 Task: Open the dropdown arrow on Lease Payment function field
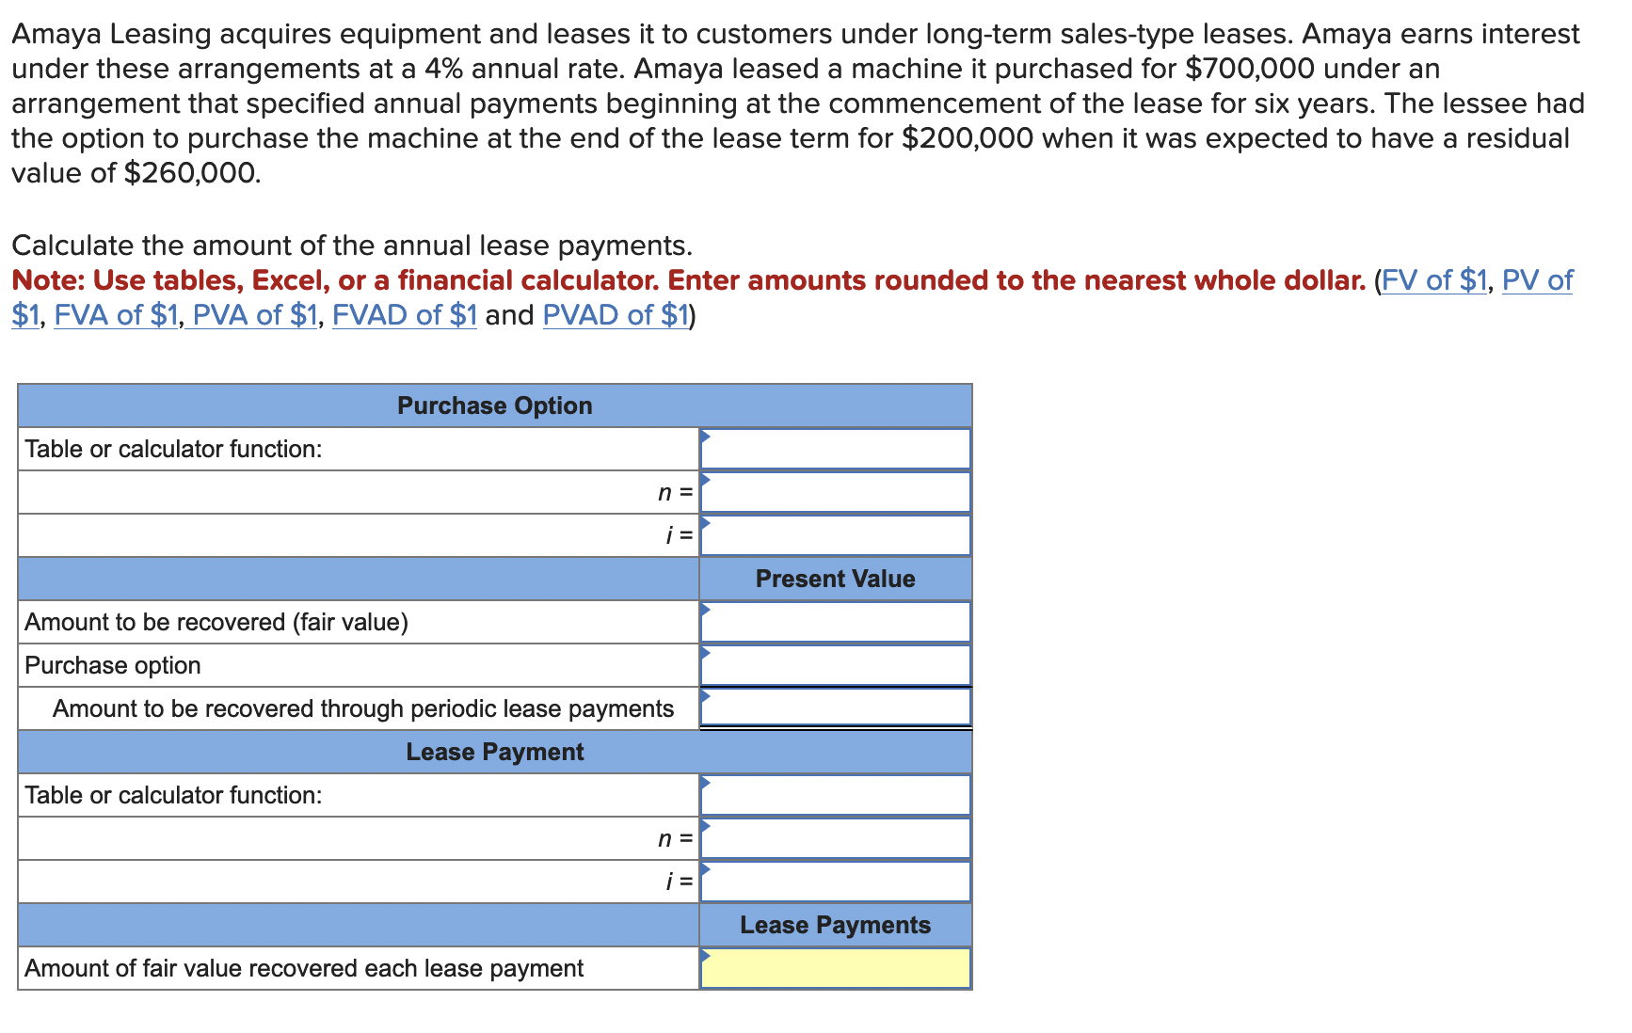click(x=705, y=784)
